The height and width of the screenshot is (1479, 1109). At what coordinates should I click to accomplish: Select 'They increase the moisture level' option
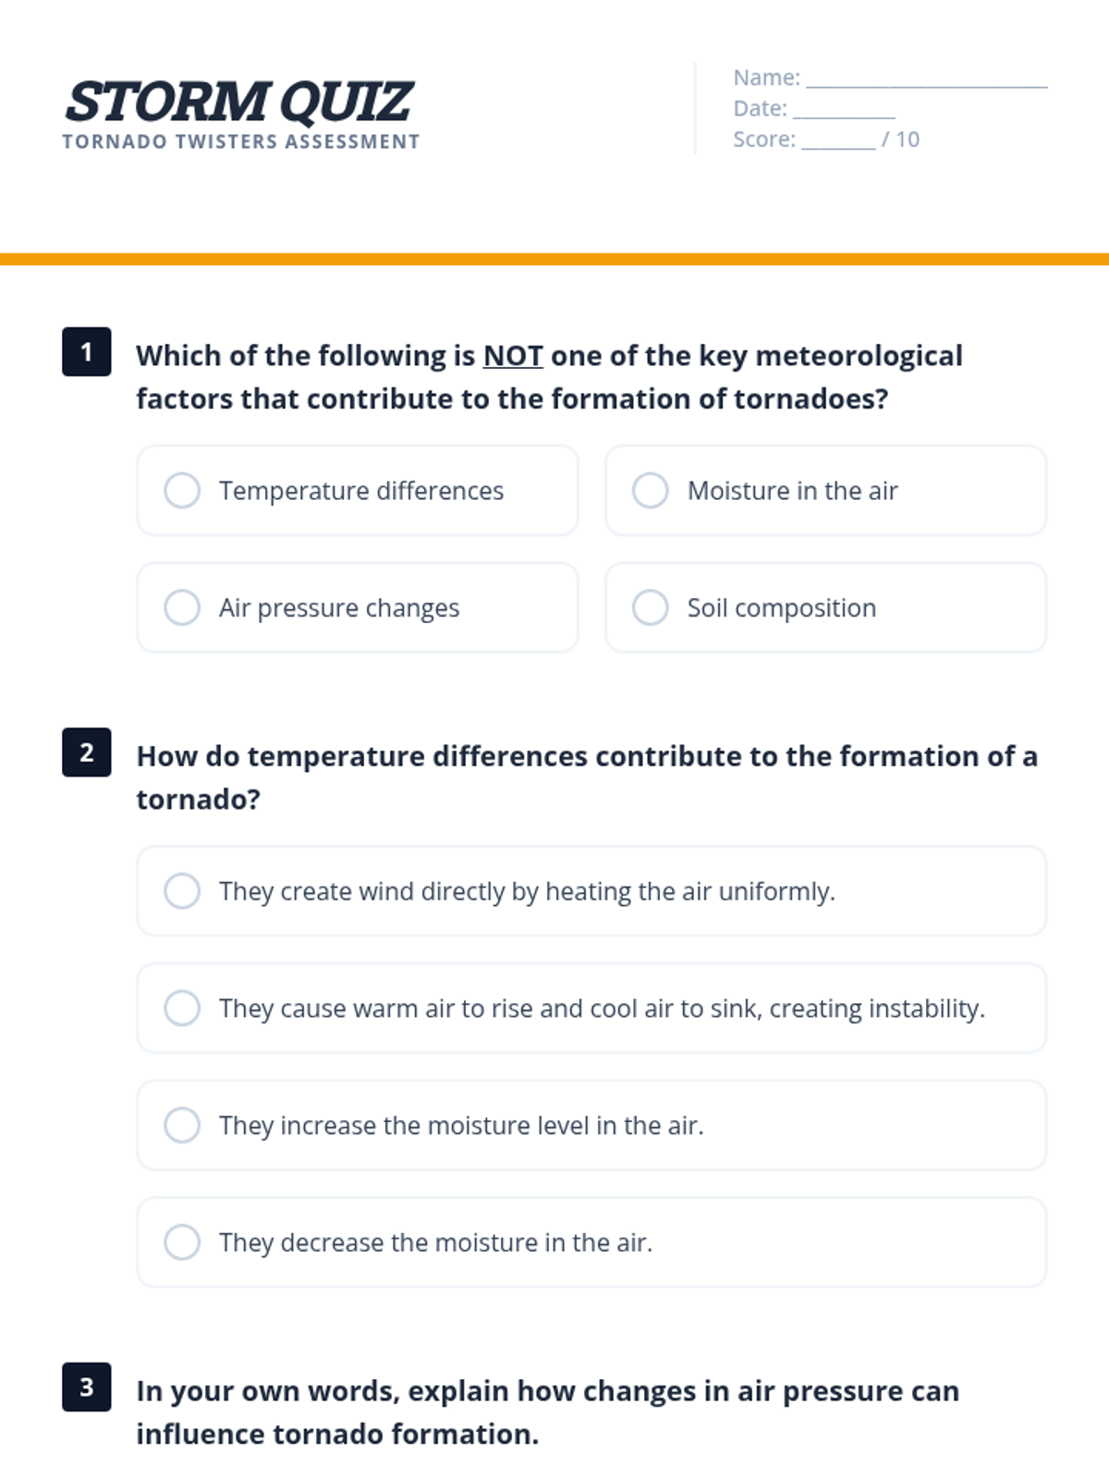click(182, 1126)
